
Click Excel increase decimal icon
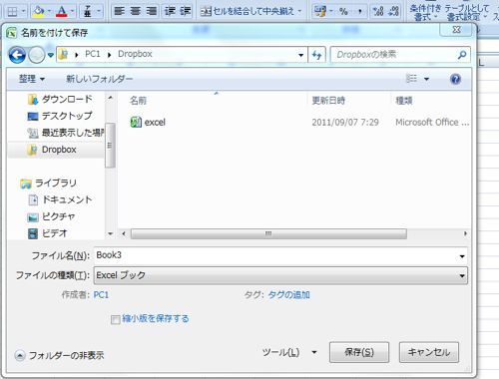coord(378,12)
